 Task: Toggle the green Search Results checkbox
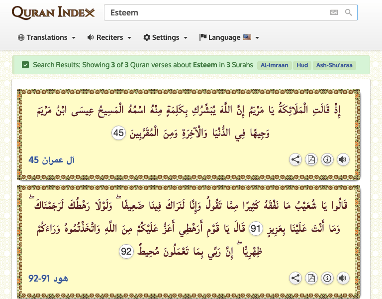(25, 65)
